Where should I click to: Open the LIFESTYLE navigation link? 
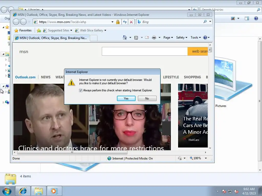pyautogui.click(x=171, y=77)
